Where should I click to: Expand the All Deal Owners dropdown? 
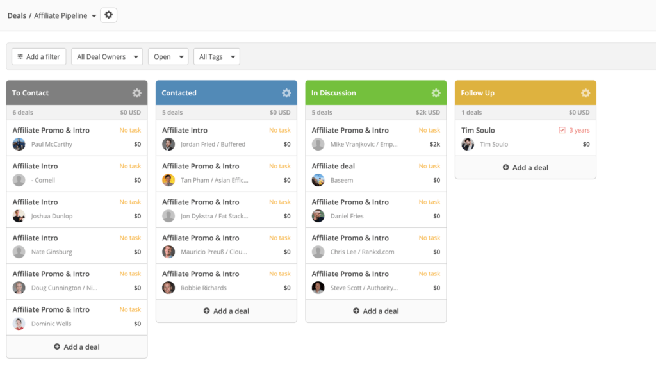click(x=107, y=57)
